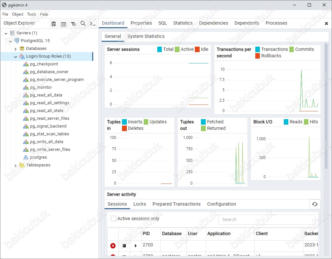Switch to the Dependents tab

tap(247, 23)
